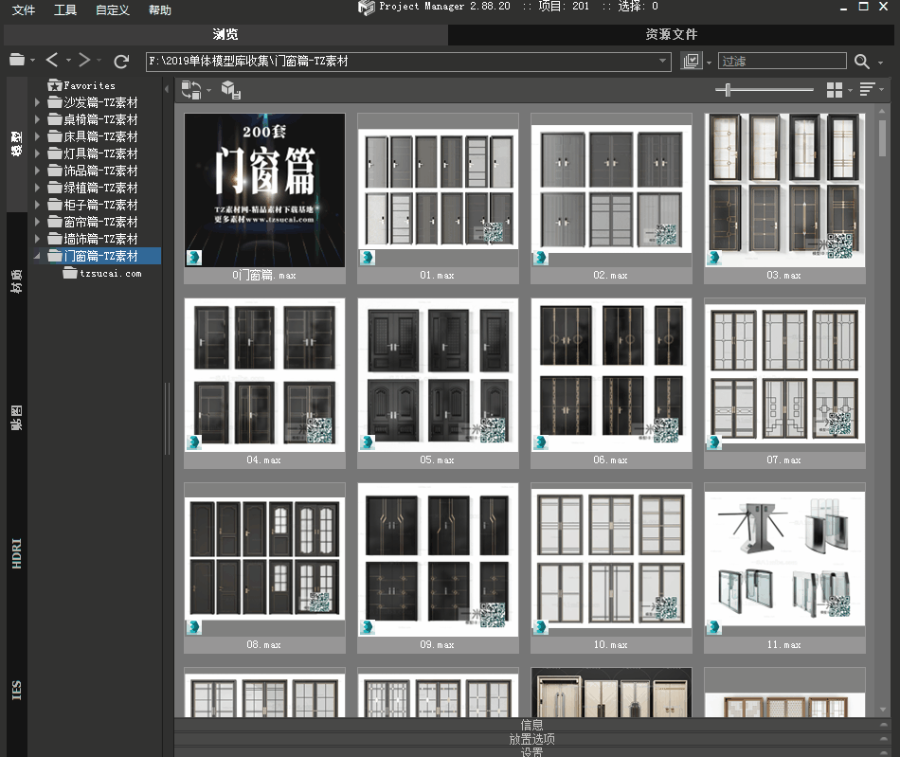900x757 pixels.
Task: Click the 3D box with save icon
Action: [x=230, y=90]
